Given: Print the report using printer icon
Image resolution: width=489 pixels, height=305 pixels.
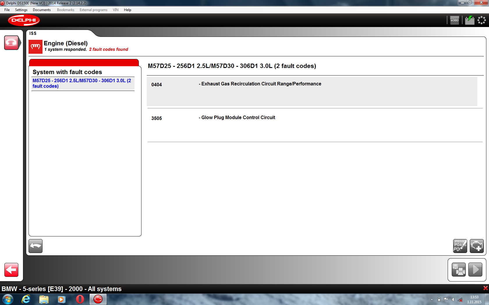Looking at the screenshot, I should coord(459,270).
